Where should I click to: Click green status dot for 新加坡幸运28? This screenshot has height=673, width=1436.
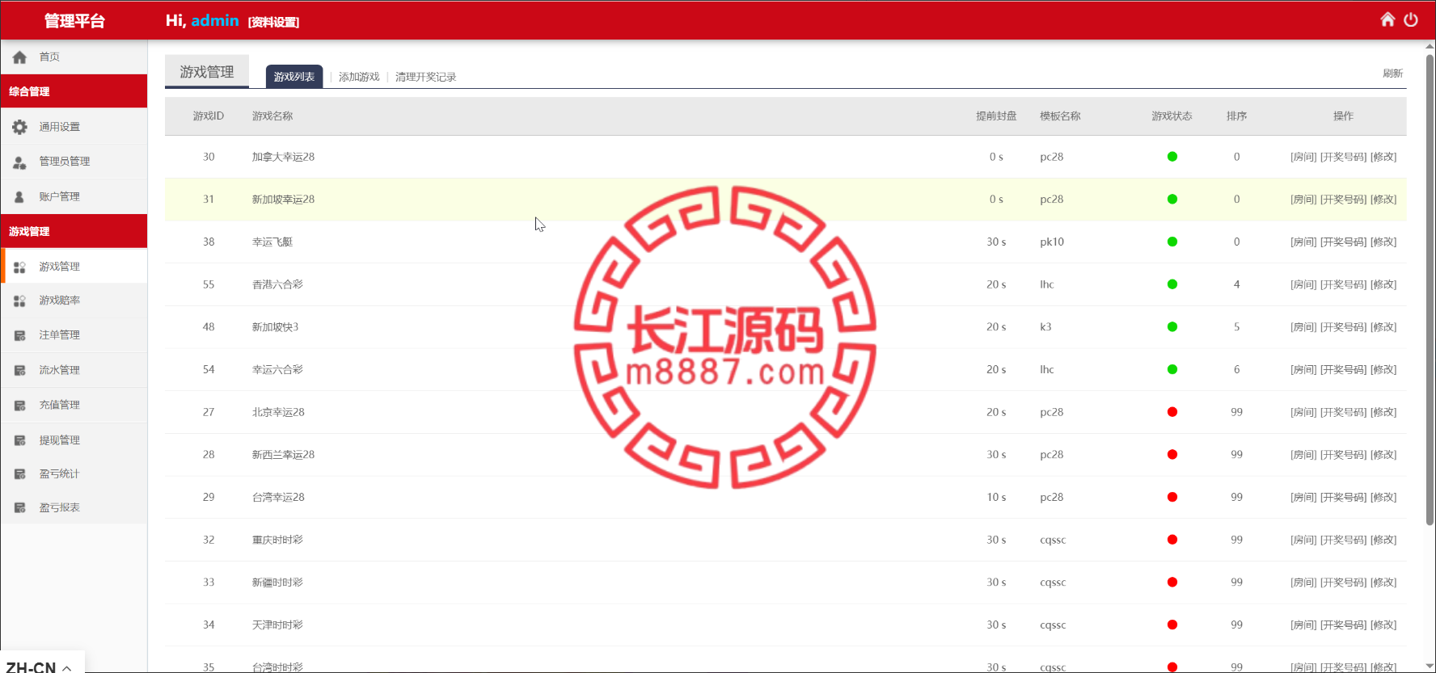pyautogui.click(x=1172, y=200)
